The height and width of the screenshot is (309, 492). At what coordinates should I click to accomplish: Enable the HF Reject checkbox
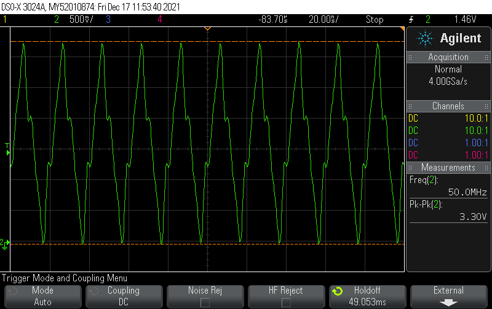[x=286, y=302]
